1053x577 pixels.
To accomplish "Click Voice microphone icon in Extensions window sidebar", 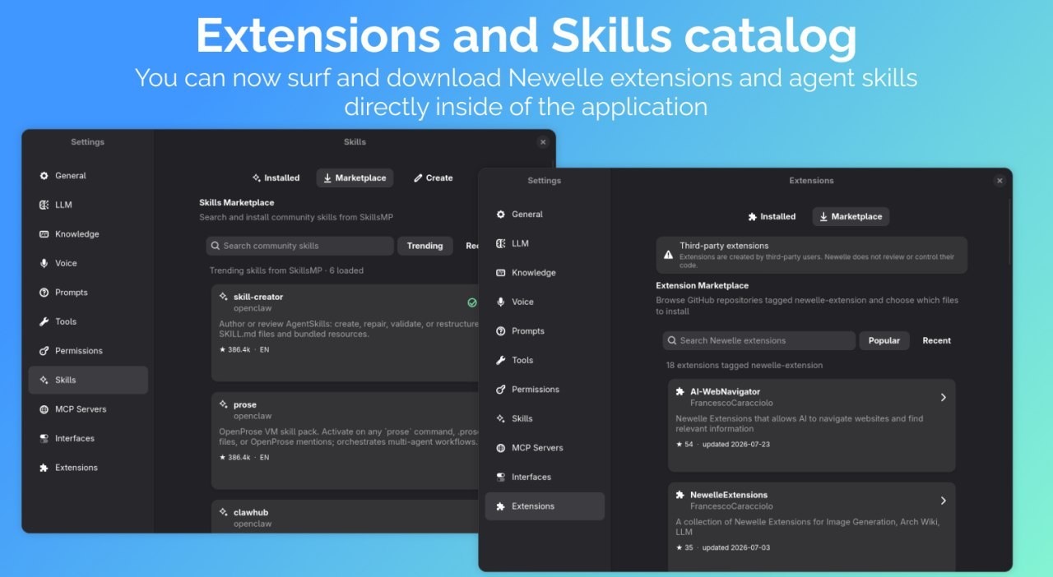I will pos(501,302).
